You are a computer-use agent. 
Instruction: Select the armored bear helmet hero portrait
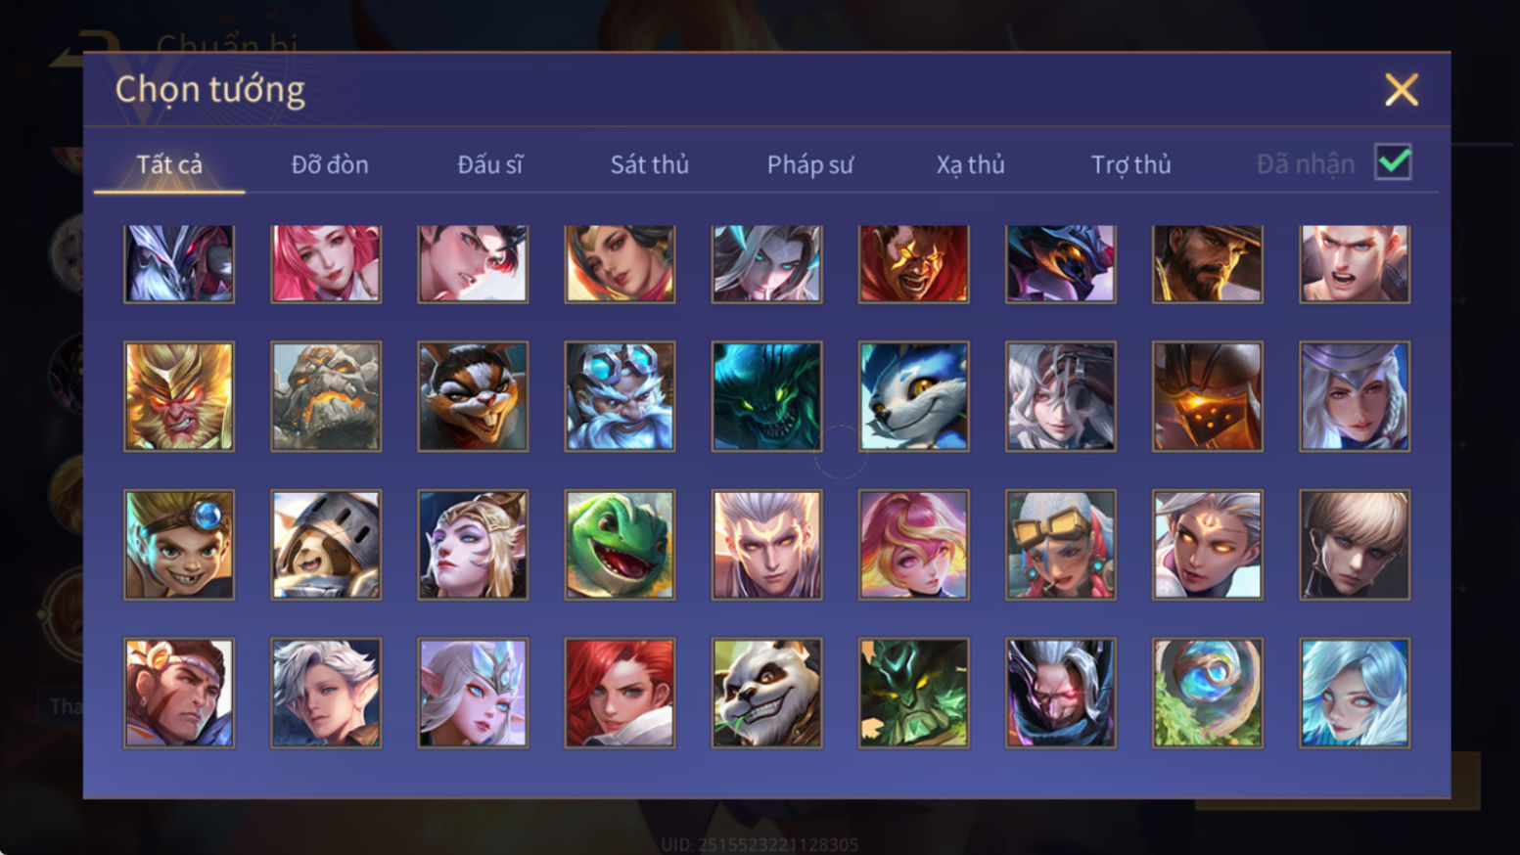(326, 545)
